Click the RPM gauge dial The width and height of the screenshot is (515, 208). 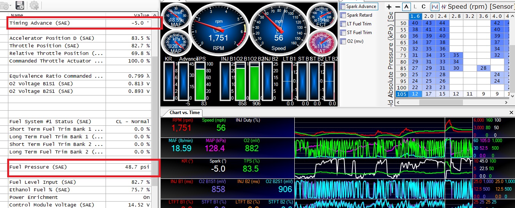[218, 28]
